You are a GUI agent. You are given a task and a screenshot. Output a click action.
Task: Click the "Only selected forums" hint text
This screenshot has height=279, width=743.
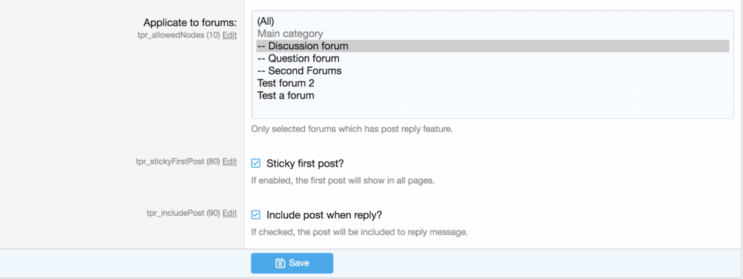click(352, 129)
